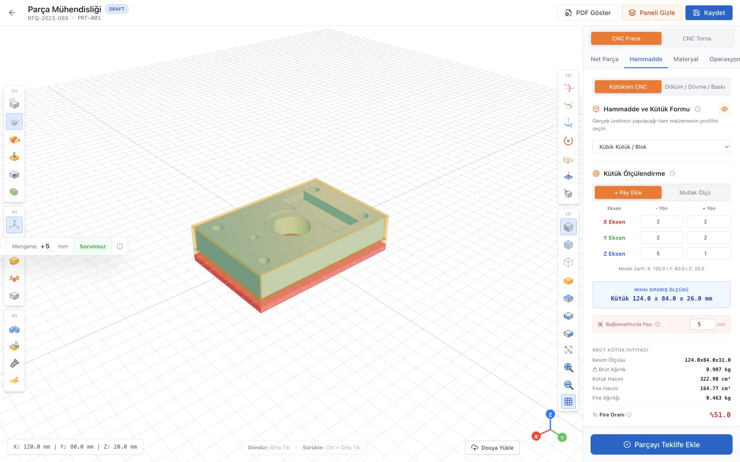
Task: Select the blue stacked cubes icon
Action: (14, 329)
